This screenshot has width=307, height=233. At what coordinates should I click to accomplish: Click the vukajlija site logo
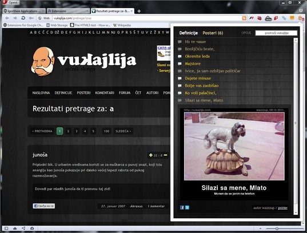tap(84, 61)
